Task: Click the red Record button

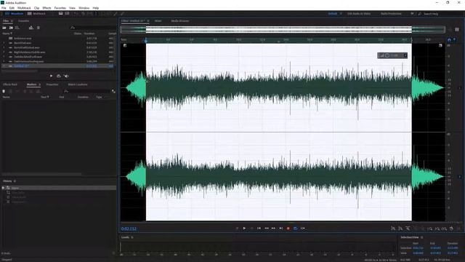Action: [x=288, y=229]
